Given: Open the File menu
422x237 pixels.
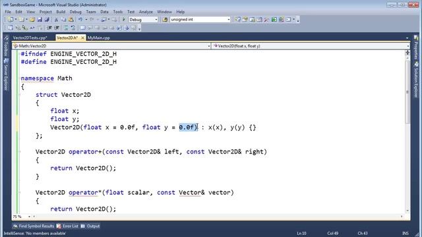Looking at the screenshot, I should pos(8,12).
